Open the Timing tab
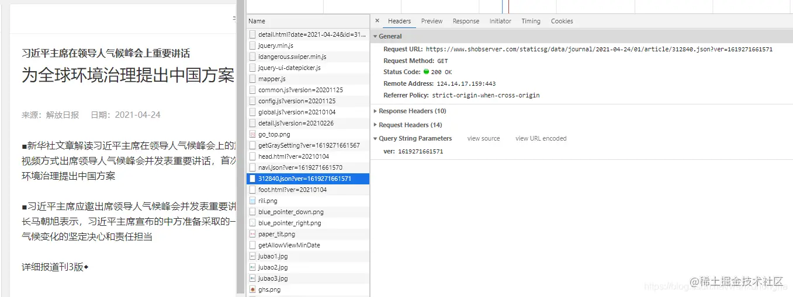 coord(531,21)
